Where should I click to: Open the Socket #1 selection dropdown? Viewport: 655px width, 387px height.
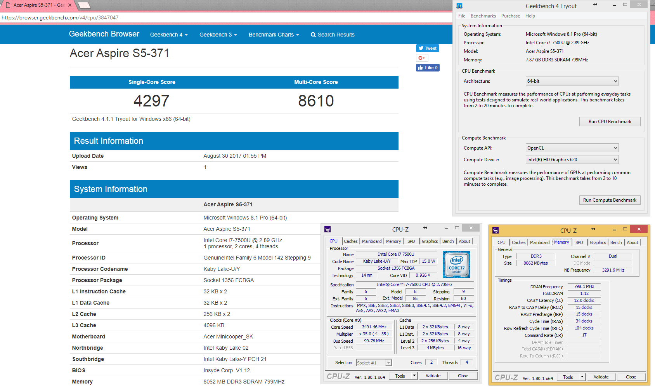(374, 363)
